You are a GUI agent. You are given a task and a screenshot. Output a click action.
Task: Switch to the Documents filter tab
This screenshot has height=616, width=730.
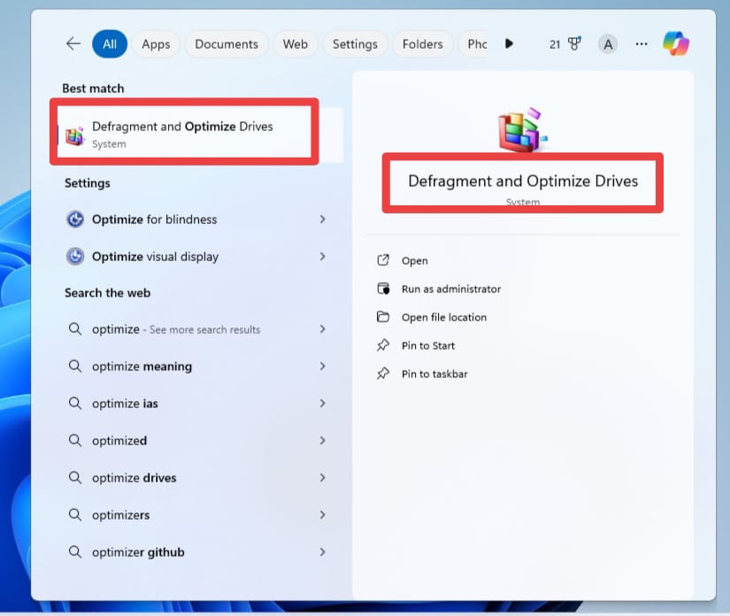pyautogui.click(x=227, y=43)
